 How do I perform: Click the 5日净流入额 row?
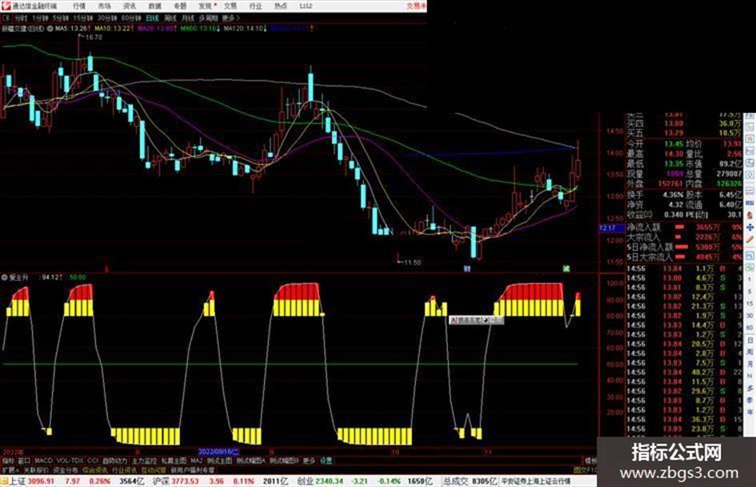pos(685,247)
